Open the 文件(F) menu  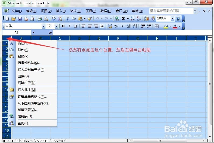[x=16, y=11]
